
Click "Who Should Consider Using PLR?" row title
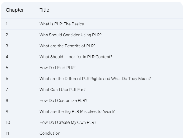(x=70, y=35)
